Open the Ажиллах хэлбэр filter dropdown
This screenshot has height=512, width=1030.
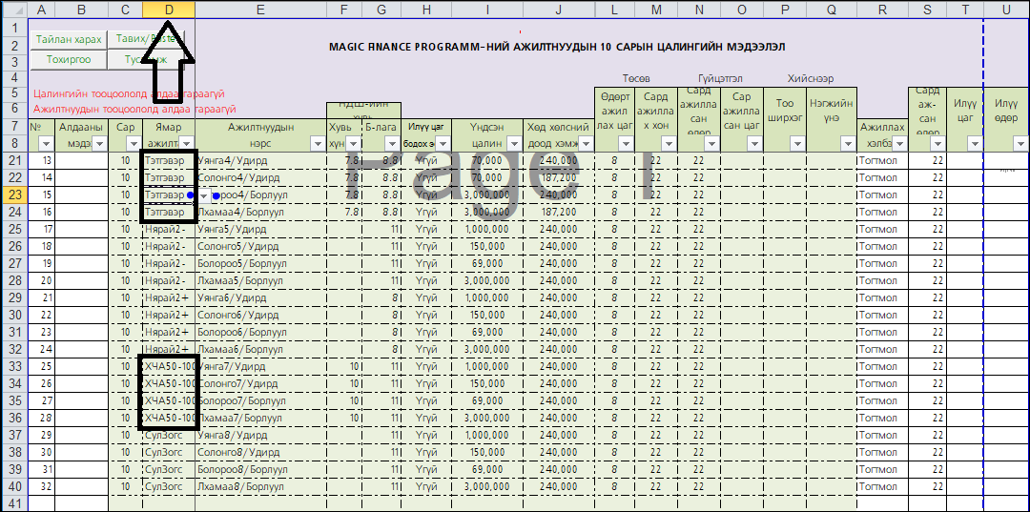click(x=898, y=143)
